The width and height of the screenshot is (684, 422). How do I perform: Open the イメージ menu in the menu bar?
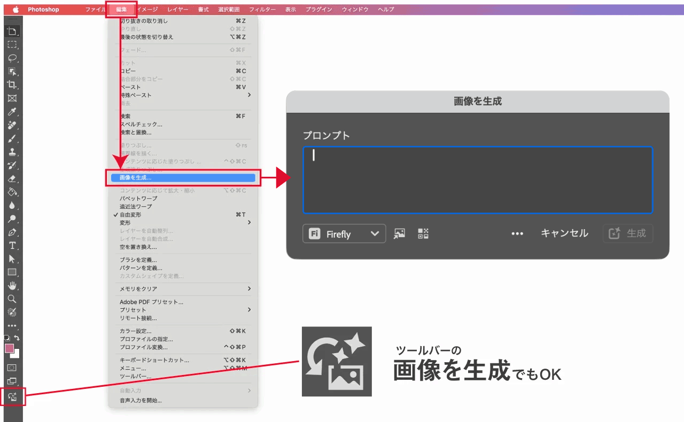point(147,10)
